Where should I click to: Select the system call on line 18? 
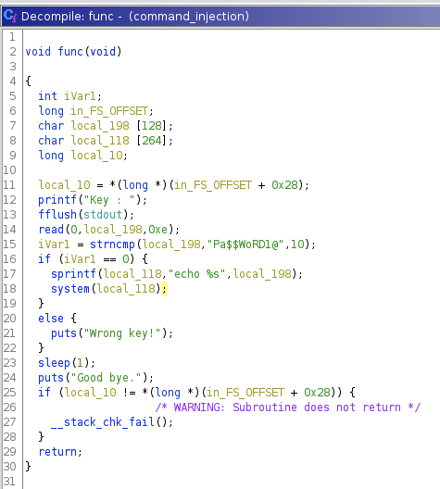coord(70,288)
